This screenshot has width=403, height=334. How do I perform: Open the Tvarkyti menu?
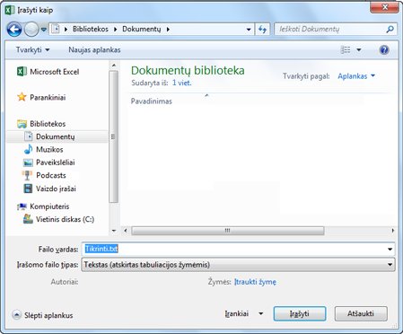click(32, 49)
